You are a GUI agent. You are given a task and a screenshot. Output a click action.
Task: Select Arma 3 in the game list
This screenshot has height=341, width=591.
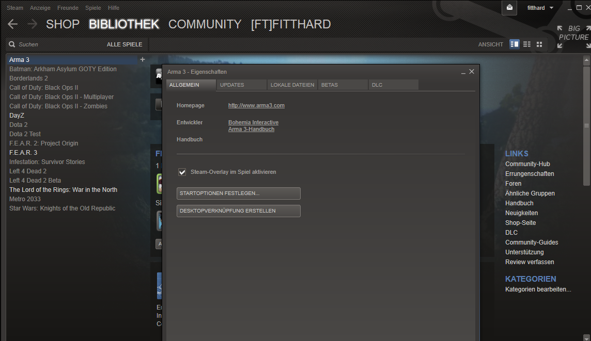(x=72, y=59)
